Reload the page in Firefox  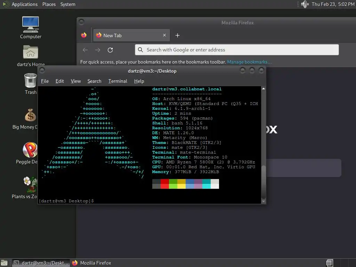[x=110, y=50]
